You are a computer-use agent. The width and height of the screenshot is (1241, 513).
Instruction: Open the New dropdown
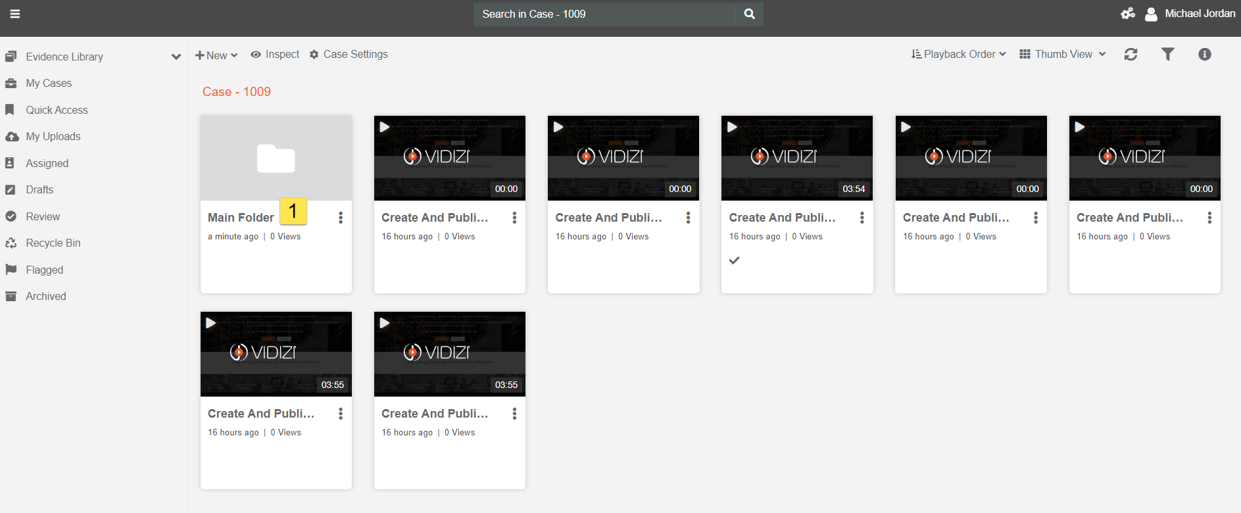click(216, 55)
